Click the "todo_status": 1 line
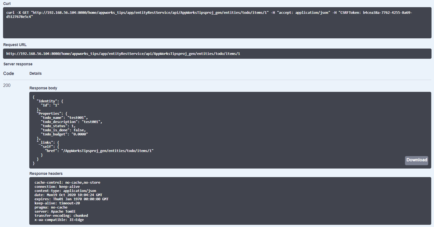The image size is (434, 227). [x=58, y=126]
